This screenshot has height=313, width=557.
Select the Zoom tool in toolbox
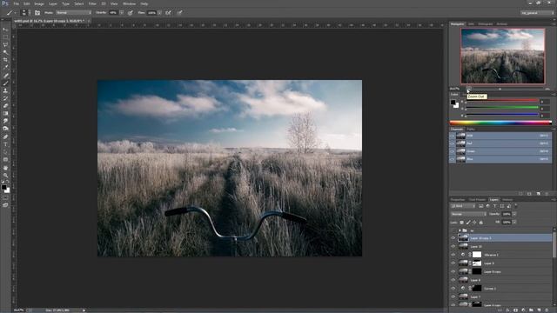(5, 176)
